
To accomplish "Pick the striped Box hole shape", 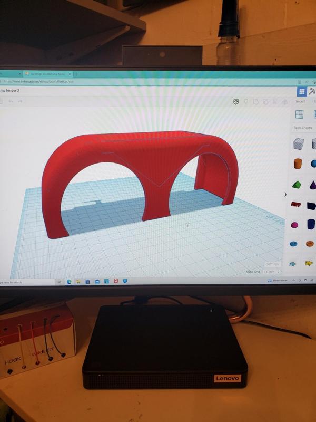I will 298,143.
